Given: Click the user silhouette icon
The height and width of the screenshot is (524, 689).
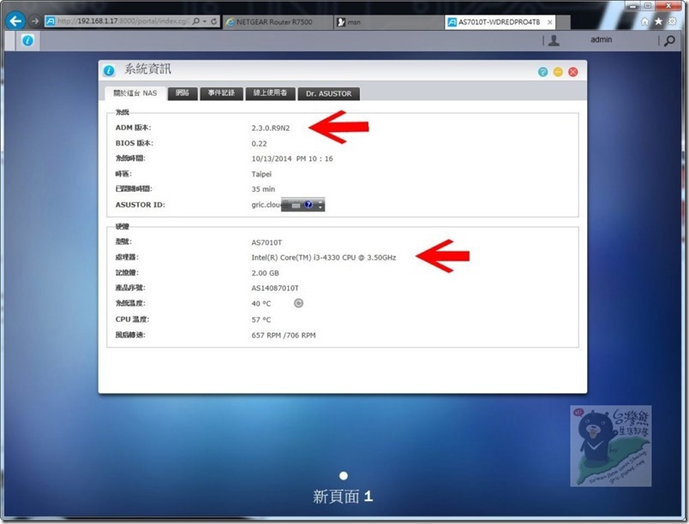Looking at the screenshot, I should (x=554, y=40).
